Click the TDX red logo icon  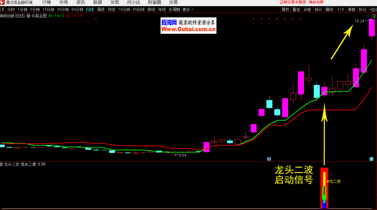(3, 3)
